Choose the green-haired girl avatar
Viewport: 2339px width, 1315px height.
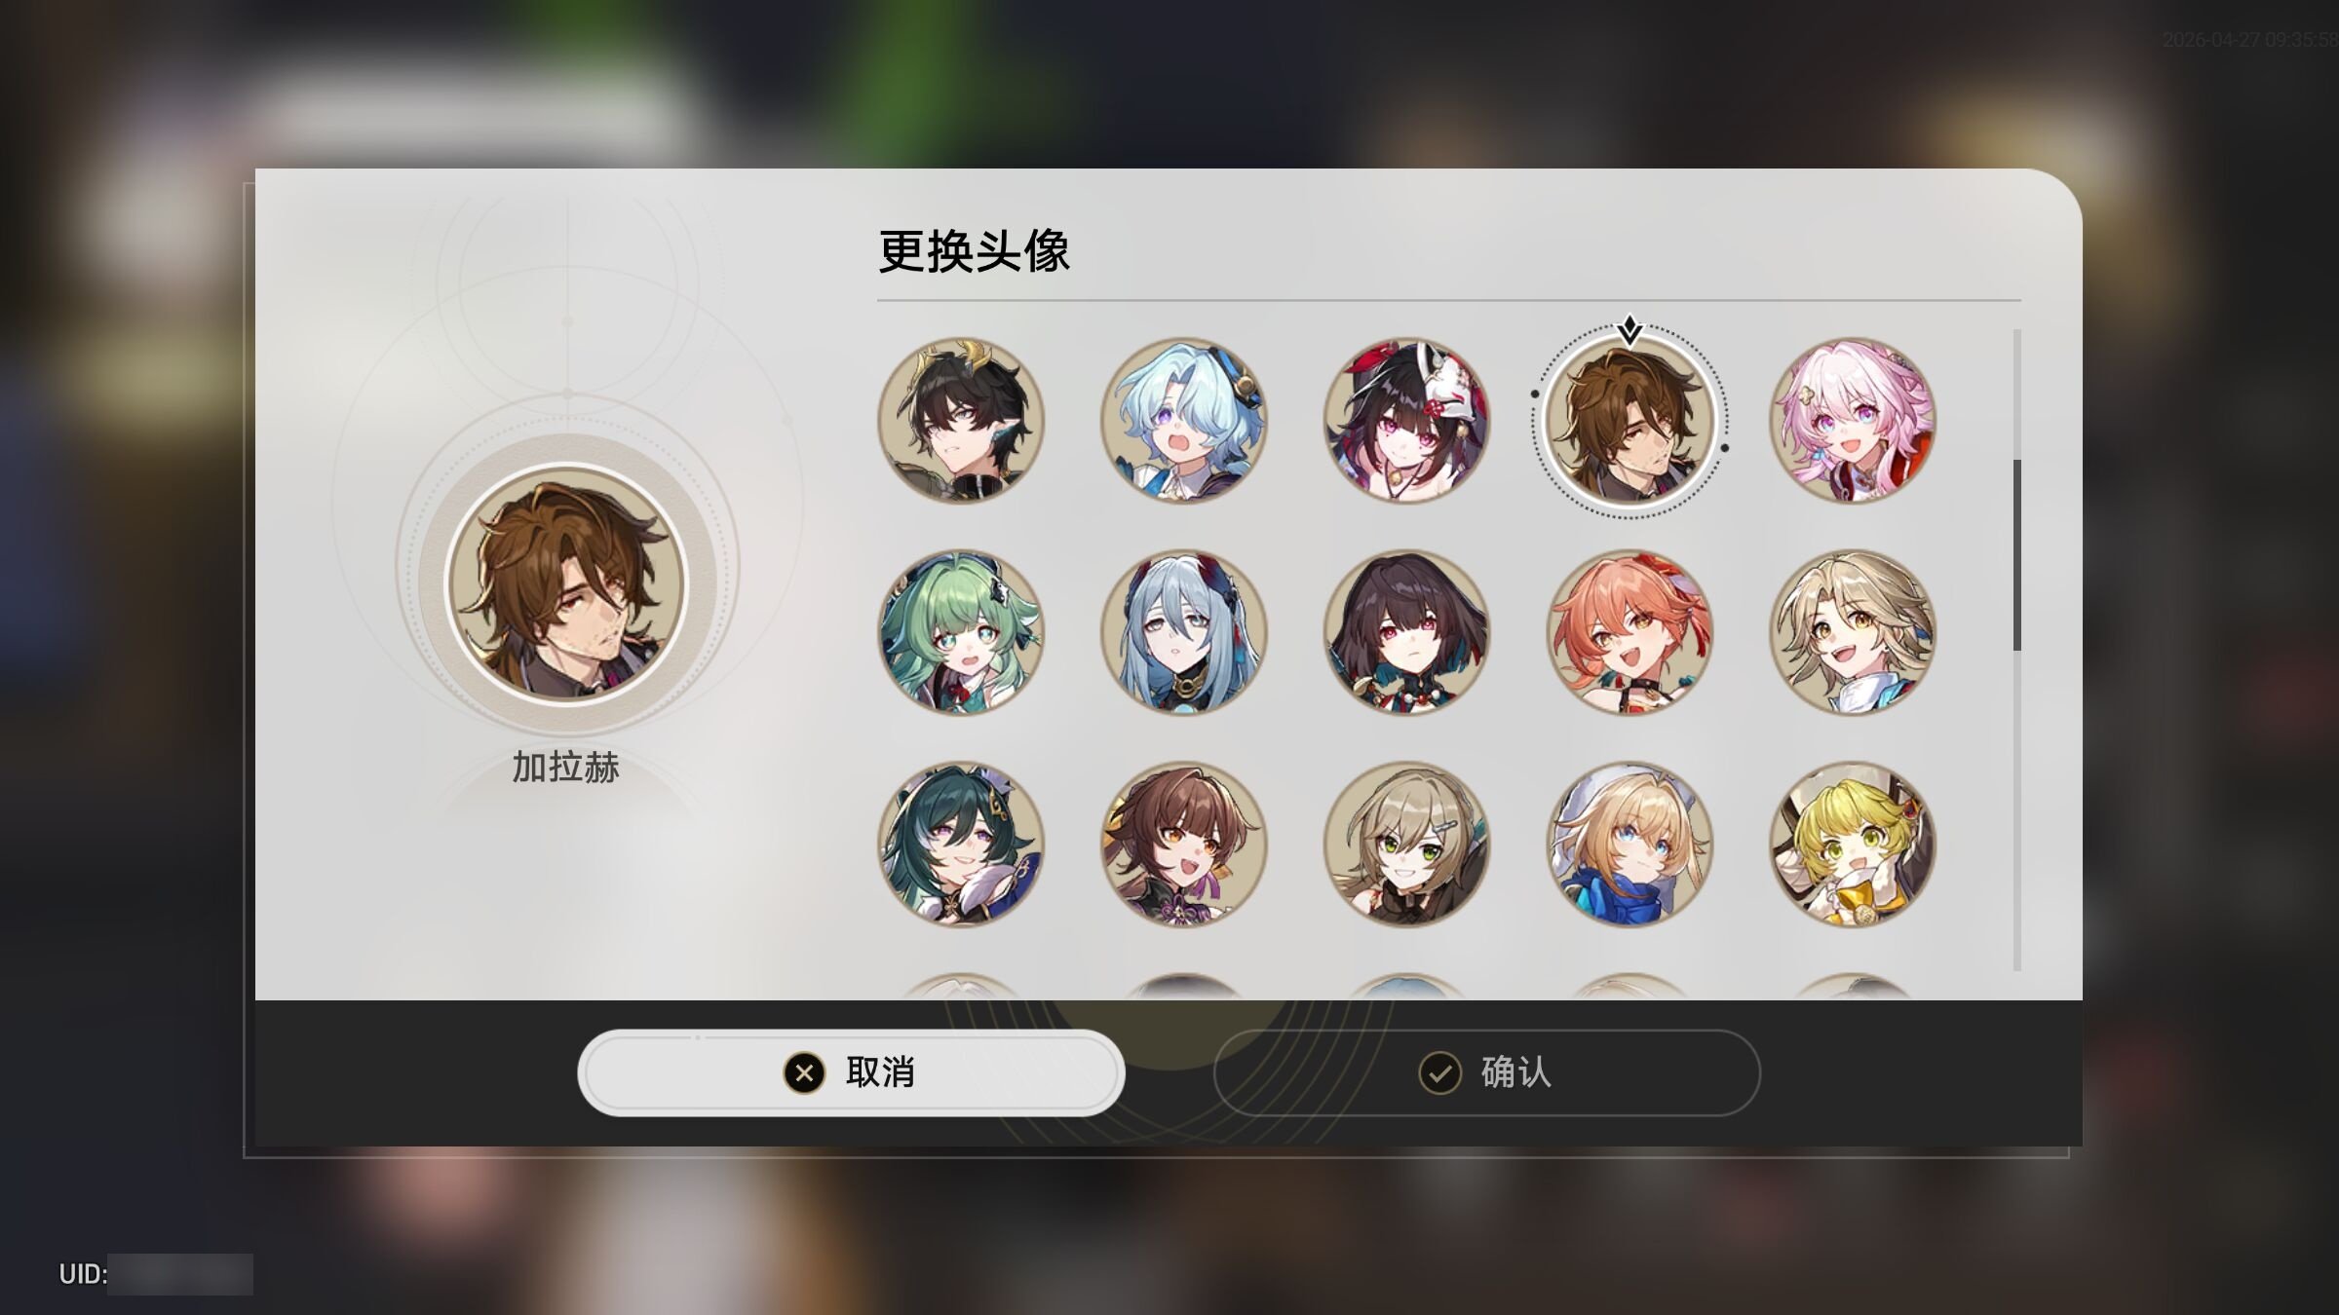coord(961,632)
